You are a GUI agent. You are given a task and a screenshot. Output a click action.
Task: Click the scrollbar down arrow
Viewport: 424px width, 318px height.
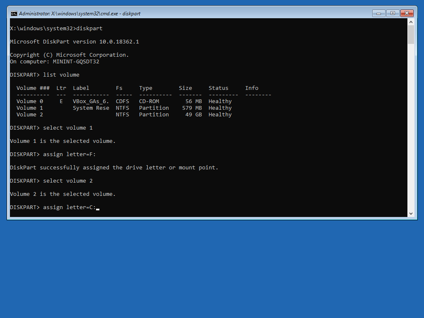pyautogui.click(x=411, y=213)
